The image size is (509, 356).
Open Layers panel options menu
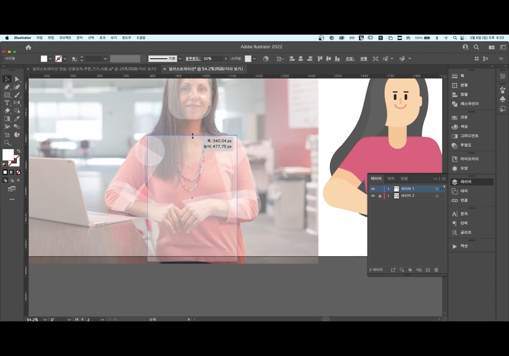tap(444, 179)
